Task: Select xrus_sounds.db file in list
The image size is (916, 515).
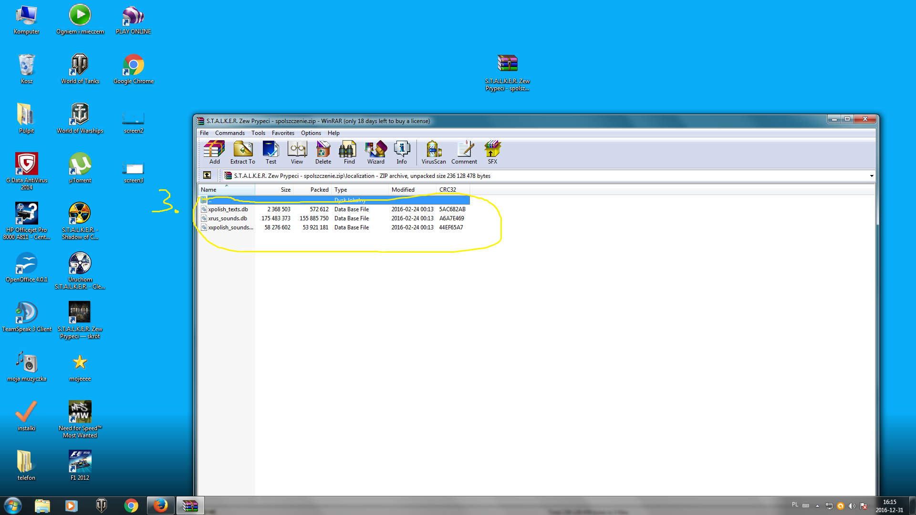Action: pyautogui.click(x=228, y=218)
